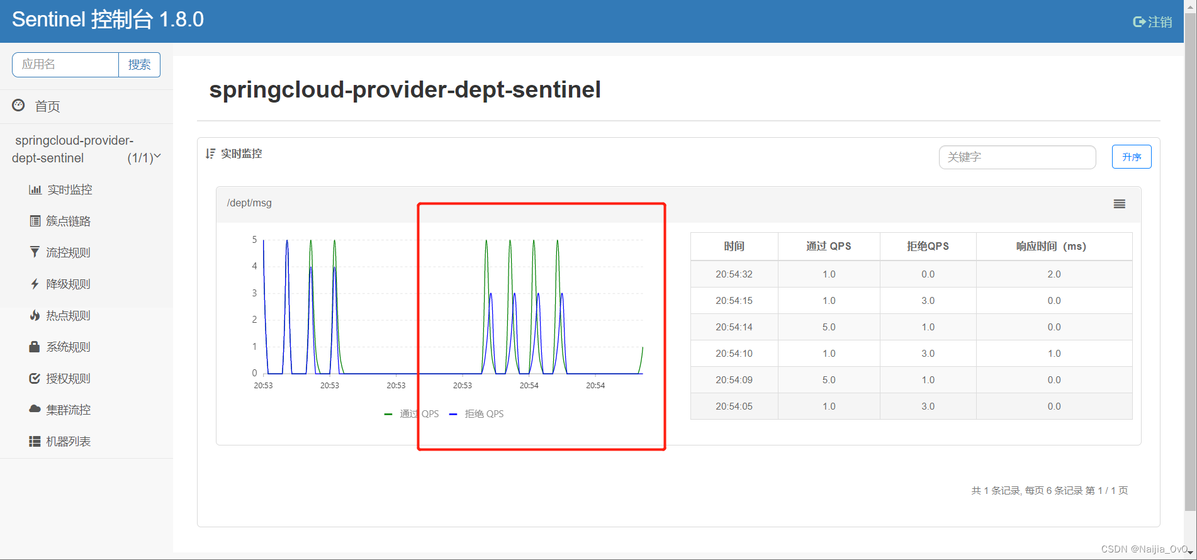Click the logout arrow icon

click(1139, 22)
